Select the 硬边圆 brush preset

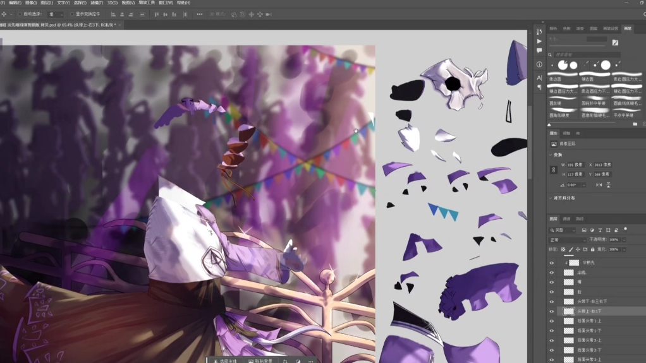(595, 76)
